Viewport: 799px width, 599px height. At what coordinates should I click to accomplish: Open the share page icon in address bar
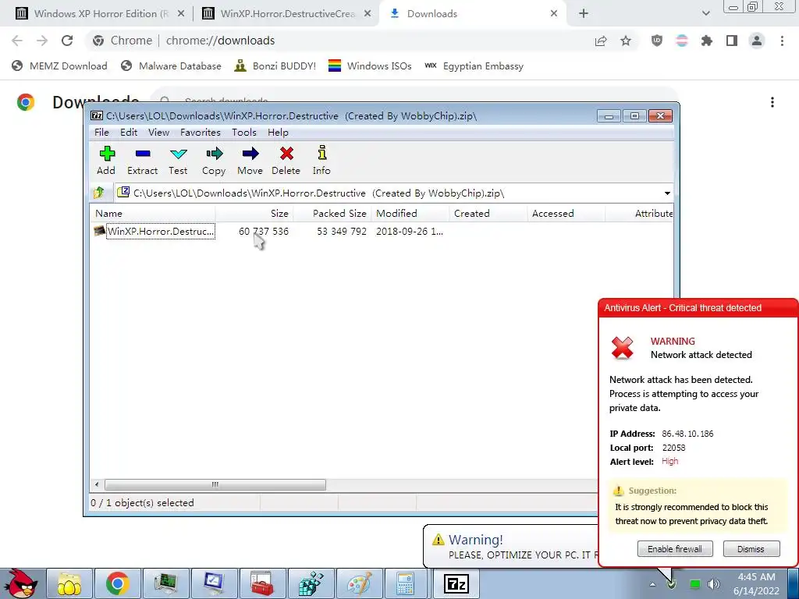(601, 41)
